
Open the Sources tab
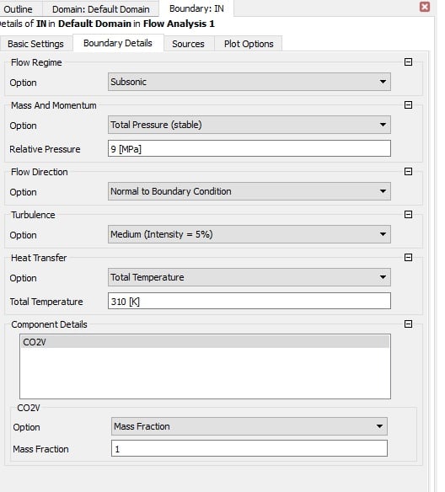pyautogui.click(x=188, y=44)
